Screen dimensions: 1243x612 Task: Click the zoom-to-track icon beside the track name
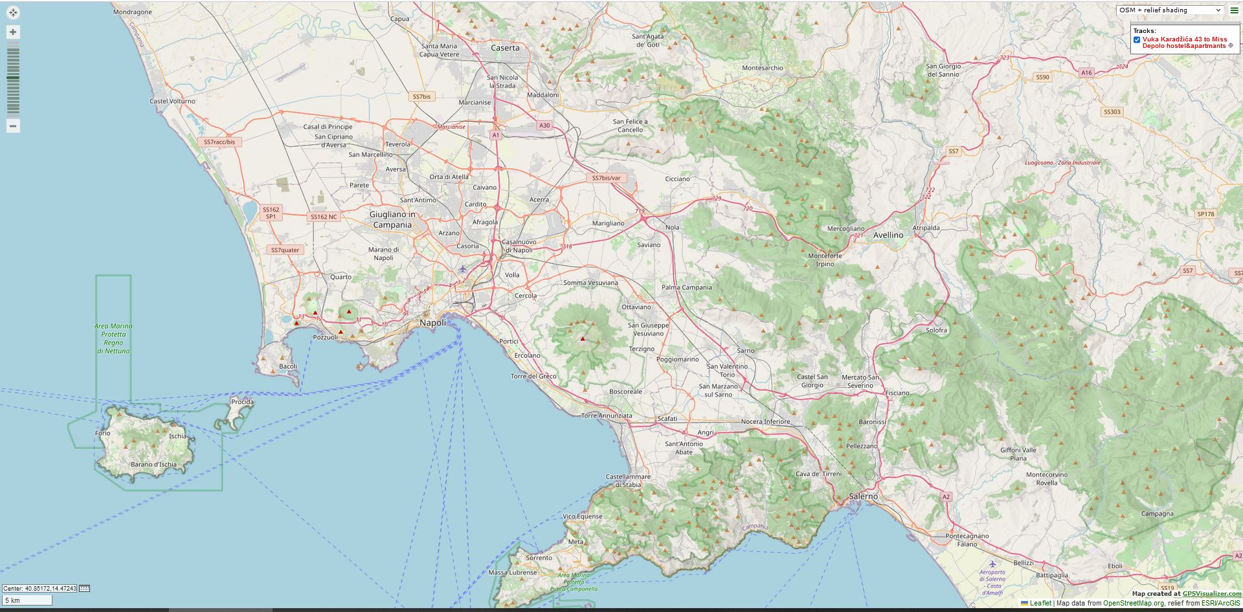pyautogui.click(x=1231, y=46)
